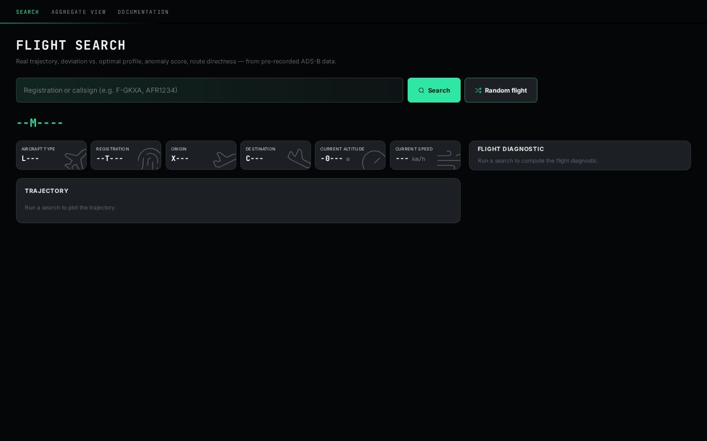Image resolution: width=707 pixels, height=441 pixels.
Task: Focus the registration or callsign input field
Action: [209, 90]
